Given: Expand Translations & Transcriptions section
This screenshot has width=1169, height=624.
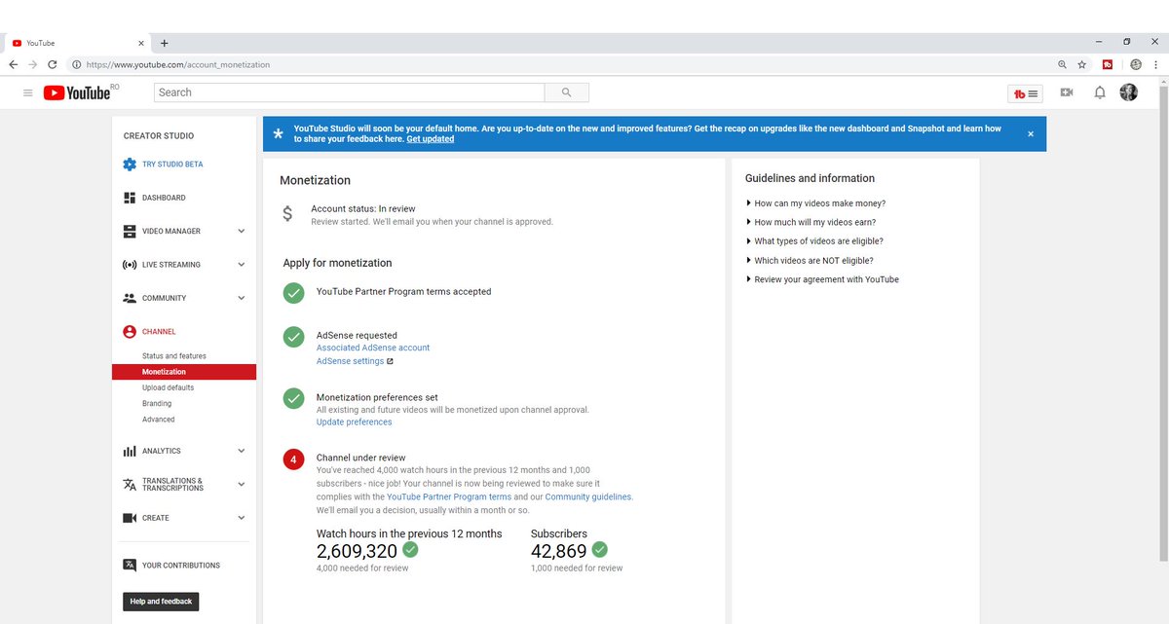Looking at the screenshot, I should pyautogui.click(x=242, y=485).
